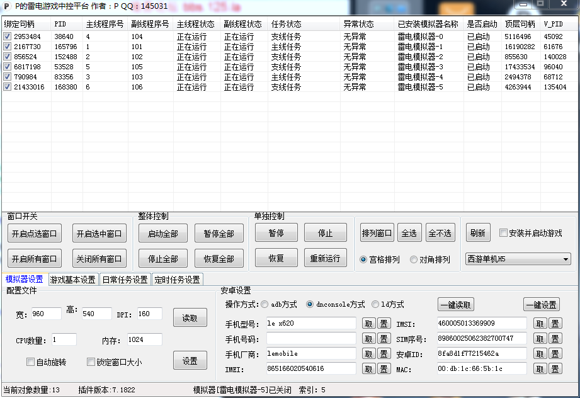Viewport: 580px width, 398px height.
Task: Click the 绑定句柄 column header
Action: (26, 24)
